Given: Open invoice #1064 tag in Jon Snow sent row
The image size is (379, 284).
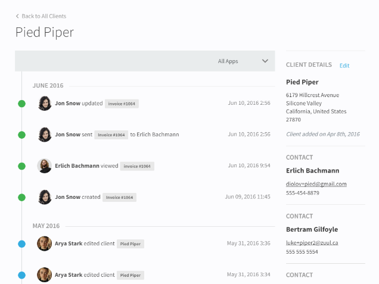Looking at the screenshot, I should point(111,135).
